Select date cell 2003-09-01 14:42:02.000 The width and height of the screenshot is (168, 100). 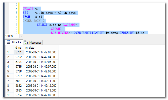click(41, 95)
